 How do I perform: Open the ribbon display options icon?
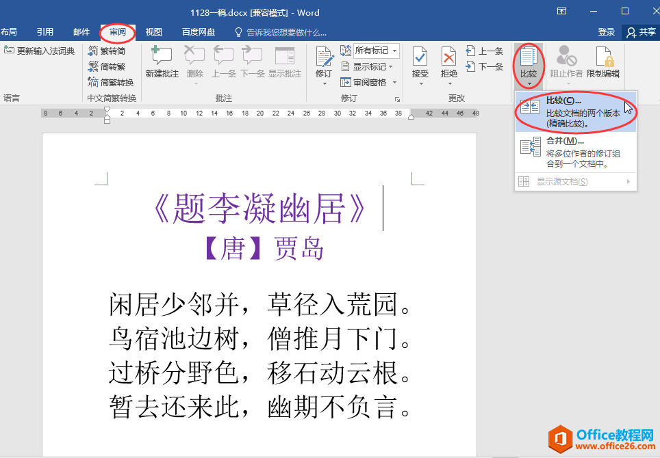[x=561, y=12]
